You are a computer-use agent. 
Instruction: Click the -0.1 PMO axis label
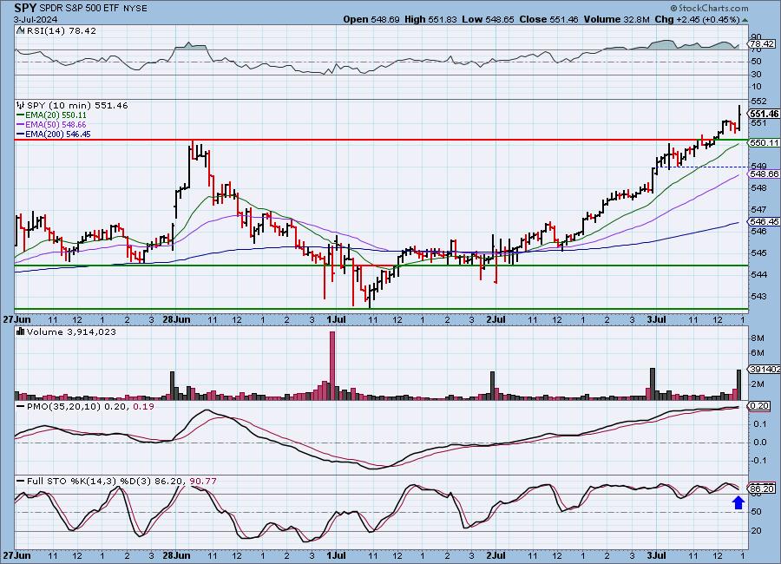pos(759,461)
